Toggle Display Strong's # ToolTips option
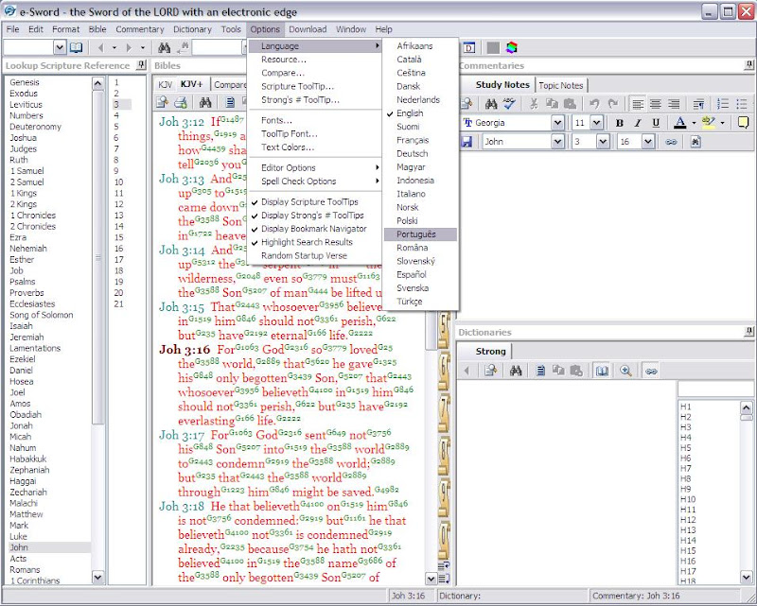Image resolution: width=757 pixels, height=606 pixels. click(x=312, y=216)
